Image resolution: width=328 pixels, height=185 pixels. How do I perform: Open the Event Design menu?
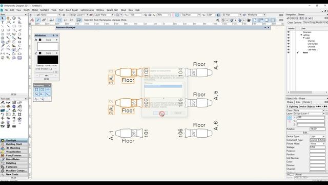(x=72, y=10)
